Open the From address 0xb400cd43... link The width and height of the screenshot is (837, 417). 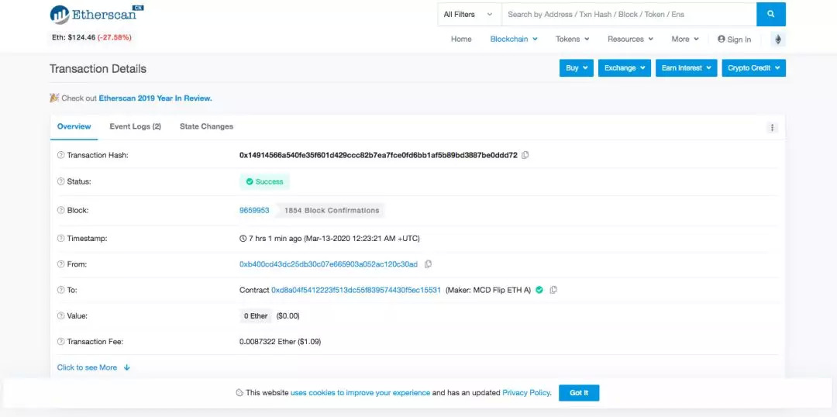pyautogui.click(x=329, y=264)
